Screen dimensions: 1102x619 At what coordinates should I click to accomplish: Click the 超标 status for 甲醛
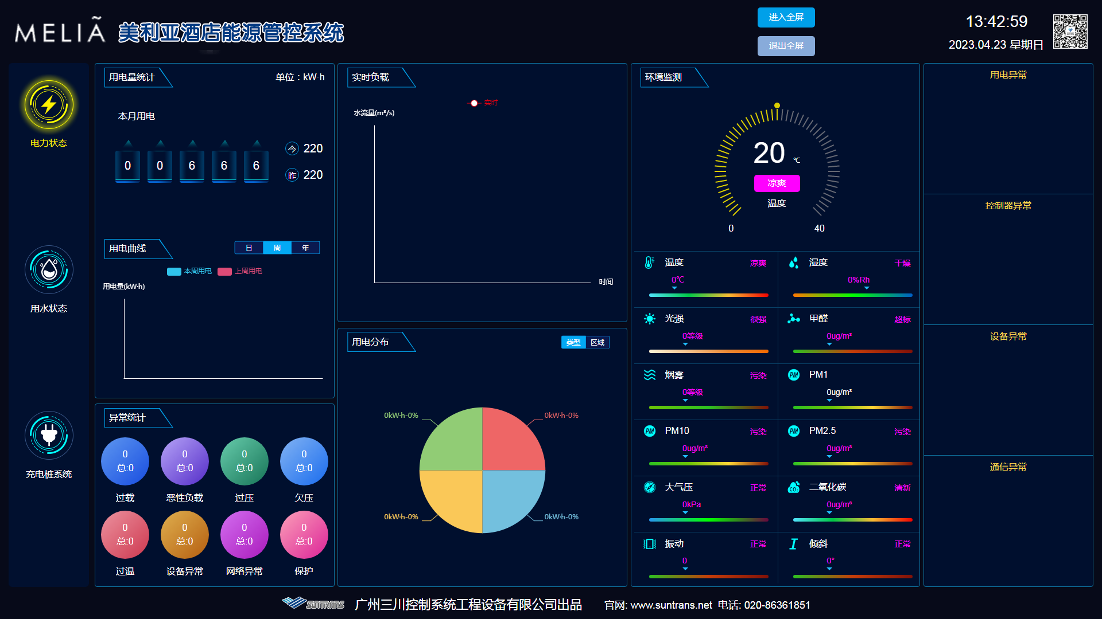coord(902,320)
